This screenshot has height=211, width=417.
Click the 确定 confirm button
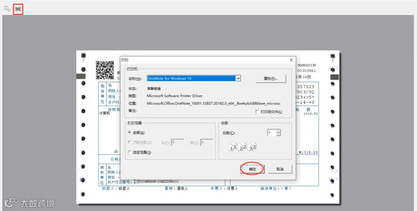pos(252,169)
